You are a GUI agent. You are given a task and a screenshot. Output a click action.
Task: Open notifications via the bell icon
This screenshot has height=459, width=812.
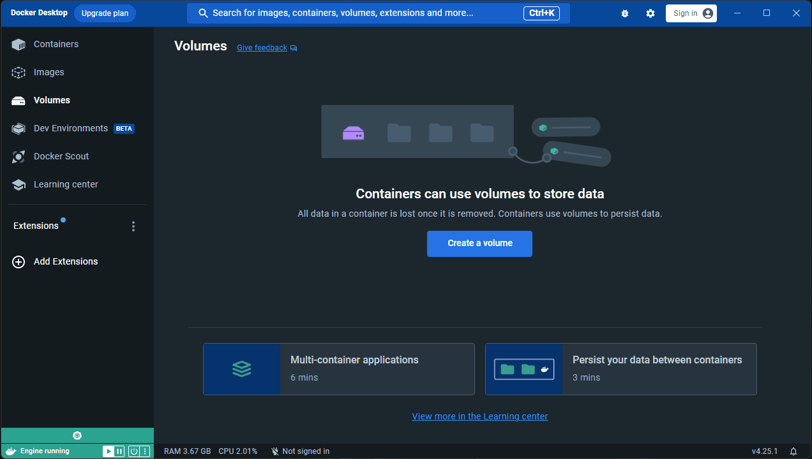(x=793, y=451)
